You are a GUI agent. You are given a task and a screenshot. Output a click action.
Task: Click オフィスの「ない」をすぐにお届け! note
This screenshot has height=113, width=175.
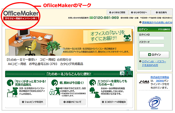108,36
